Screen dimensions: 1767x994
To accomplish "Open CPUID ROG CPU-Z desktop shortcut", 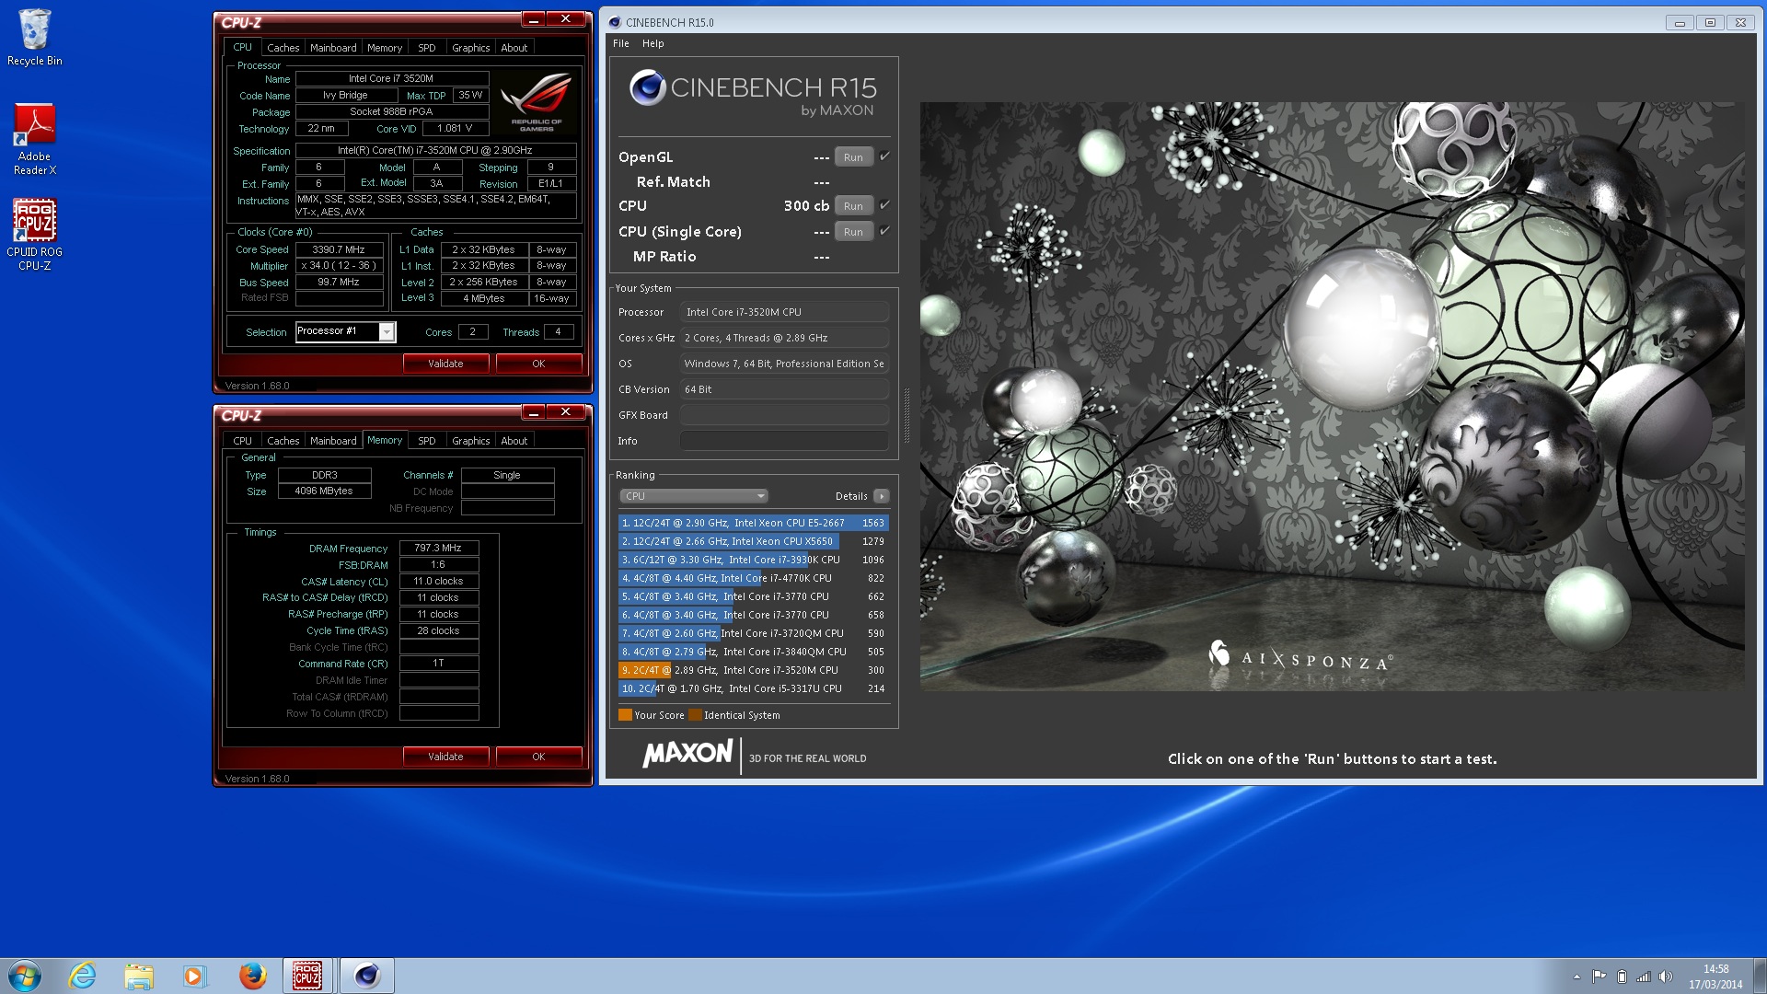I will click(34, 235).
